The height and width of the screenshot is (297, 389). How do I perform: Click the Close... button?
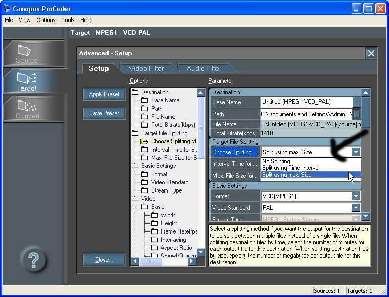pos(104,260)
